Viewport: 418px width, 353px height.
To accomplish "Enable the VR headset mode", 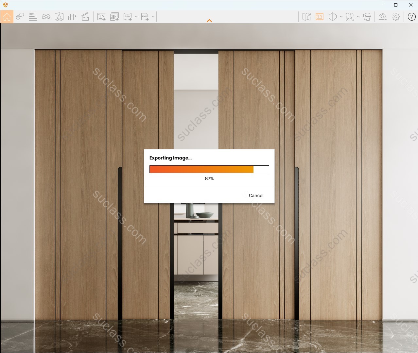I will coord(367,17).
